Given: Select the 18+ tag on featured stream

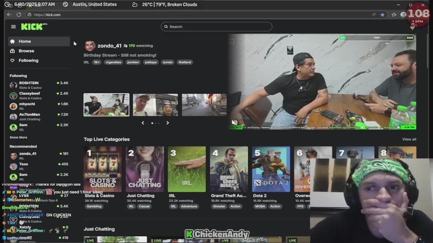Looking at the screenshot, I should click(x=97, y=62).
